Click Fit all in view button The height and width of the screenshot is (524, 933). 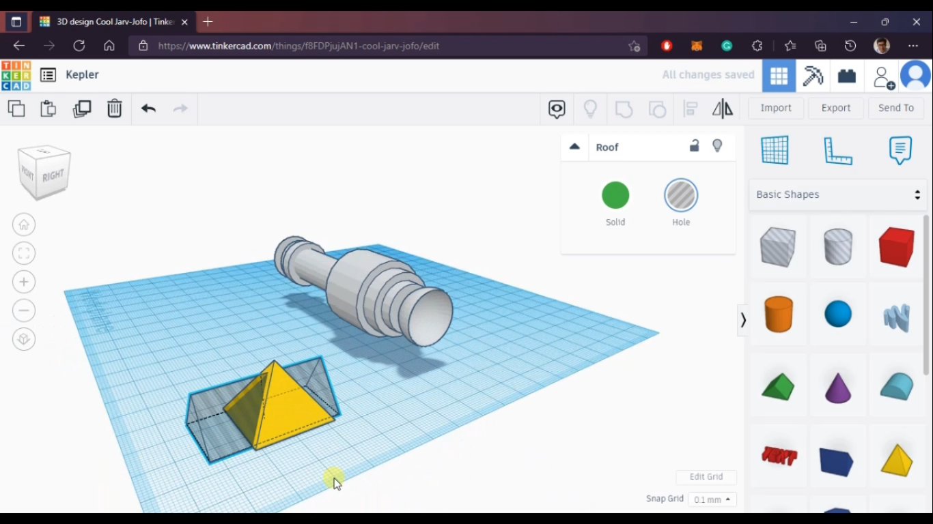pyautogui.click(x=24, y=253)
